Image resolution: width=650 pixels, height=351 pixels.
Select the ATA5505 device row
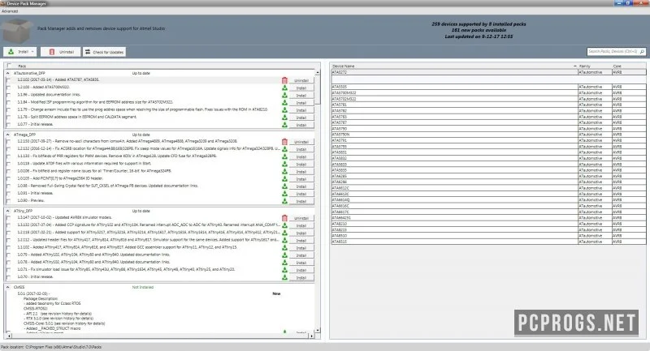pos(488,87)
